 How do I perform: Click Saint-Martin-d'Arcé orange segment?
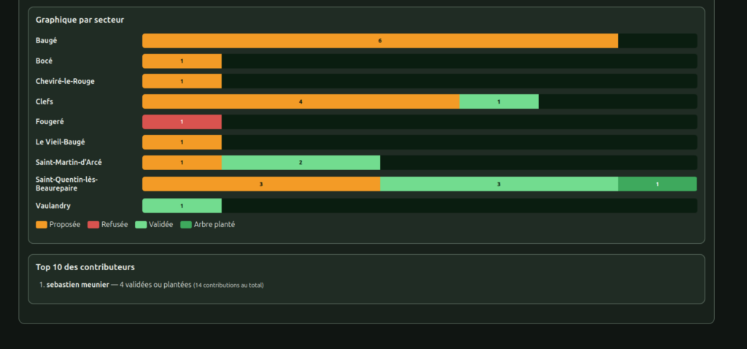(182, 163)
